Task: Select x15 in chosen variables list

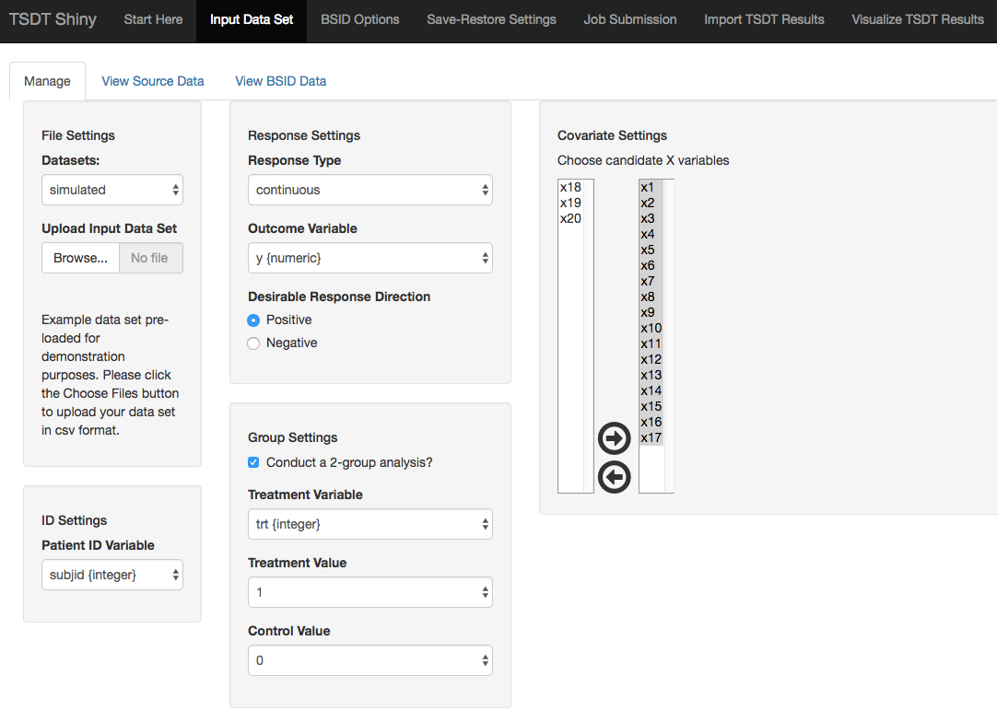Action: (651, 406)
